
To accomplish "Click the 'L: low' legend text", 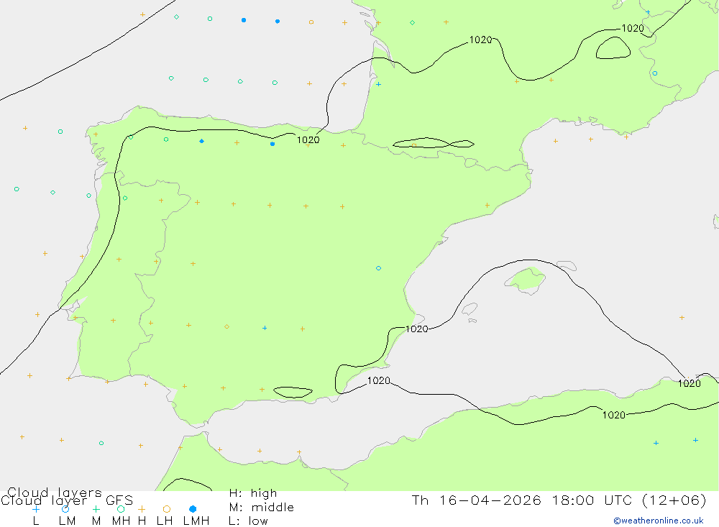I will [x=249, y=521].
